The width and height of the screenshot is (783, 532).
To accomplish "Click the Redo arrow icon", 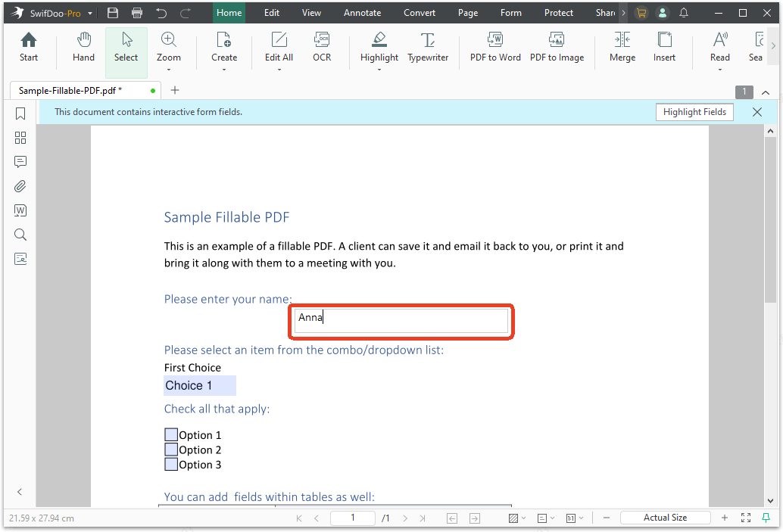I will 186,13.
